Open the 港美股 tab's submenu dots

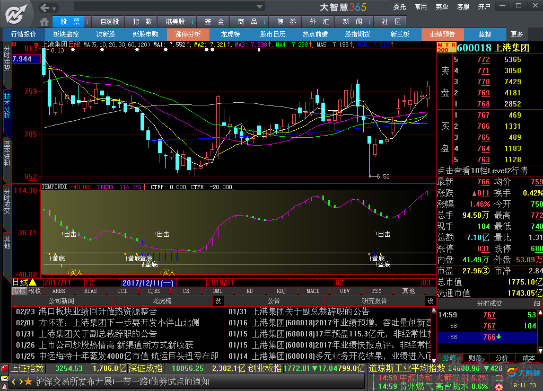tap(192, 22)
